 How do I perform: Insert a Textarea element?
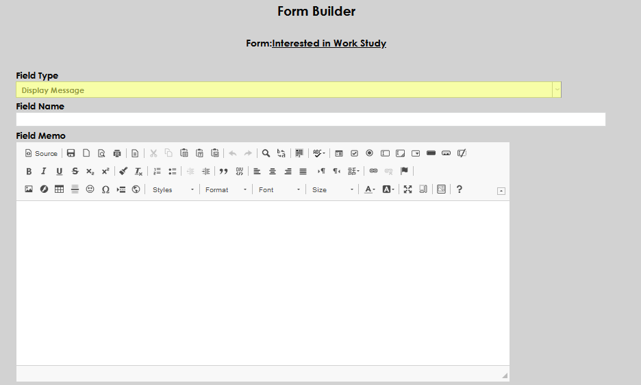pos(400,153)
